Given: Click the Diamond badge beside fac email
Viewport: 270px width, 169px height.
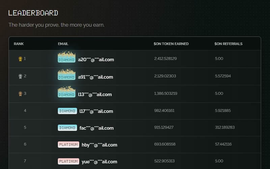Looking at the screenshot, I should 67,128.
